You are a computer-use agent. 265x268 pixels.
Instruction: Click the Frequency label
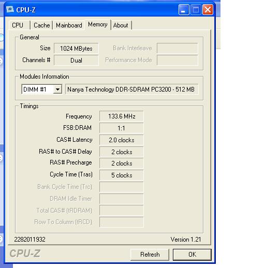point(79,116)
